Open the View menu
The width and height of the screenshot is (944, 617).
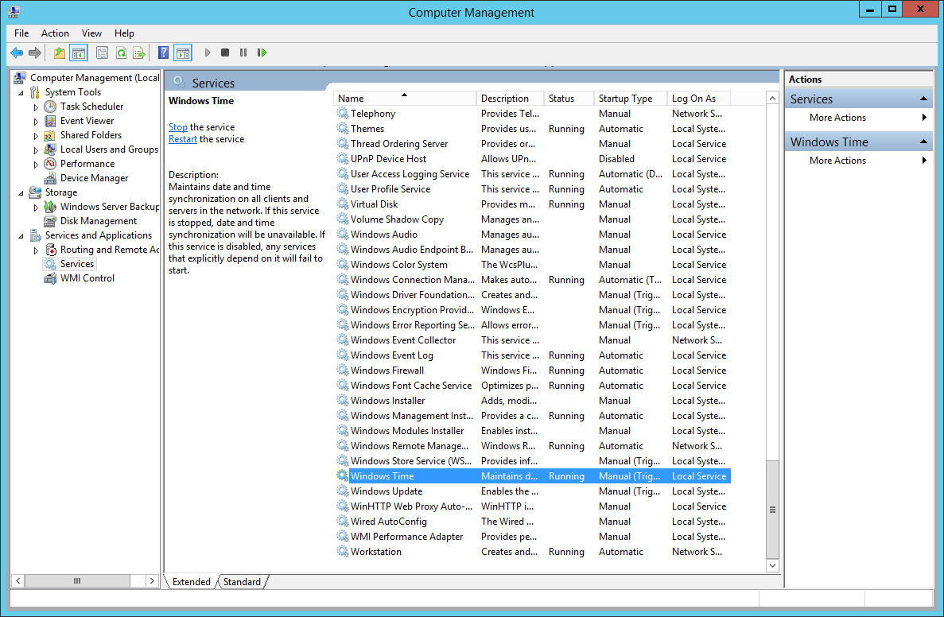(91, 33)
